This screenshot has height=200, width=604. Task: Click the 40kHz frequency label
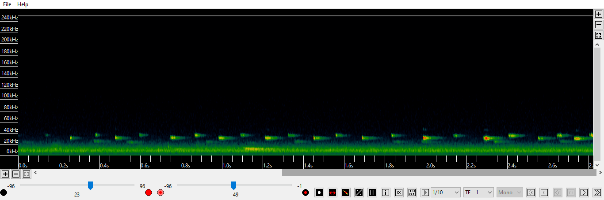(11, 130)
